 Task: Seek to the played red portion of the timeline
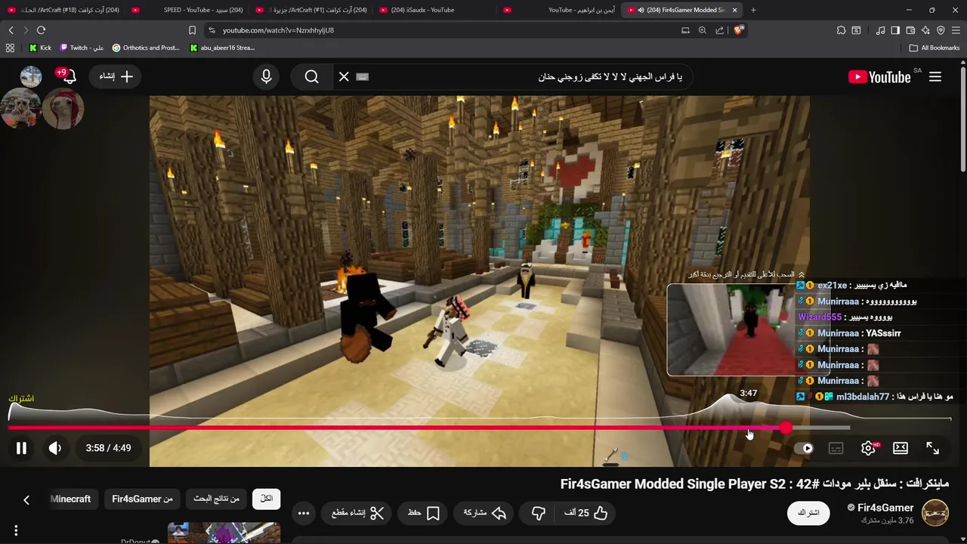(397, 428)
